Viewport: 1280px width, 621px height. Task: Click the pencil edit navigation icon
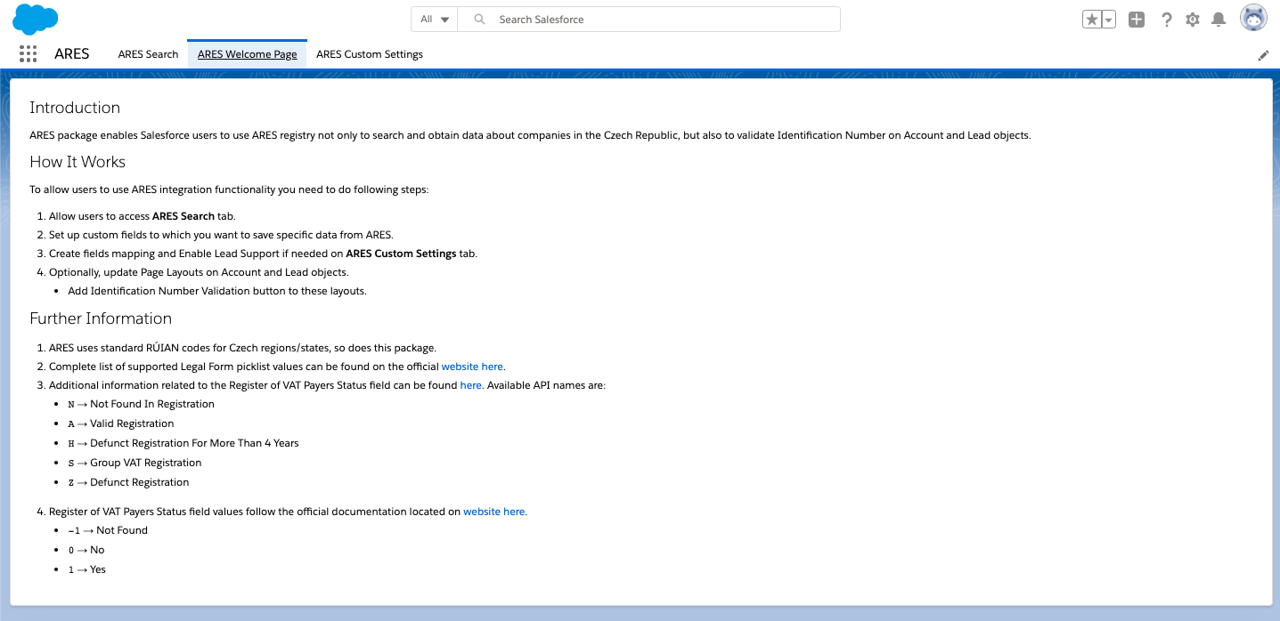(1263, 55)
